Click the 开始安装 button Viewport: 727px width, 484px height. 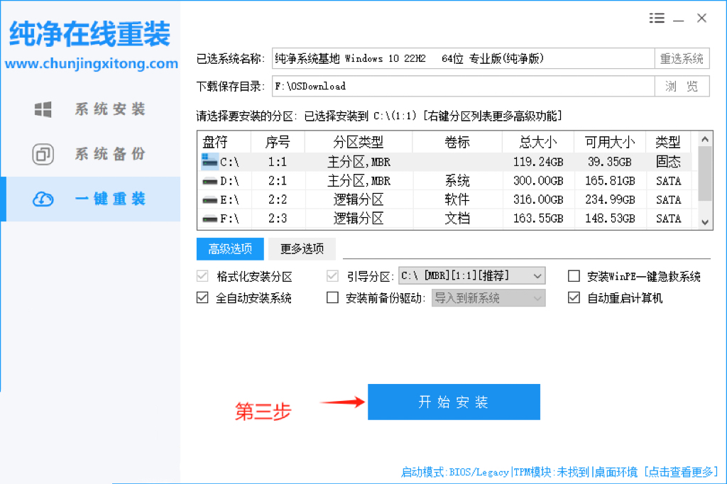(x=454, y=402)
